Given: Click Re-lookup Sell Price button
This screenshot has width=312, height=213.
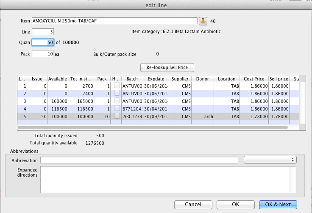Looking at the screenshot, I should tap(167, 67).
